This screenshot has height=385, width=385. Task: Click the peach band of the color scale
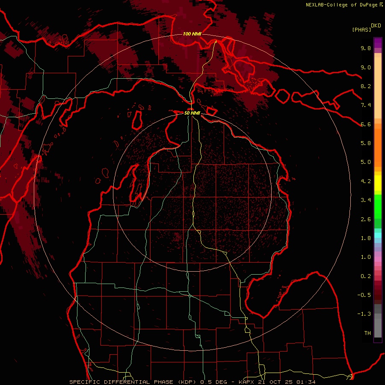378,88
